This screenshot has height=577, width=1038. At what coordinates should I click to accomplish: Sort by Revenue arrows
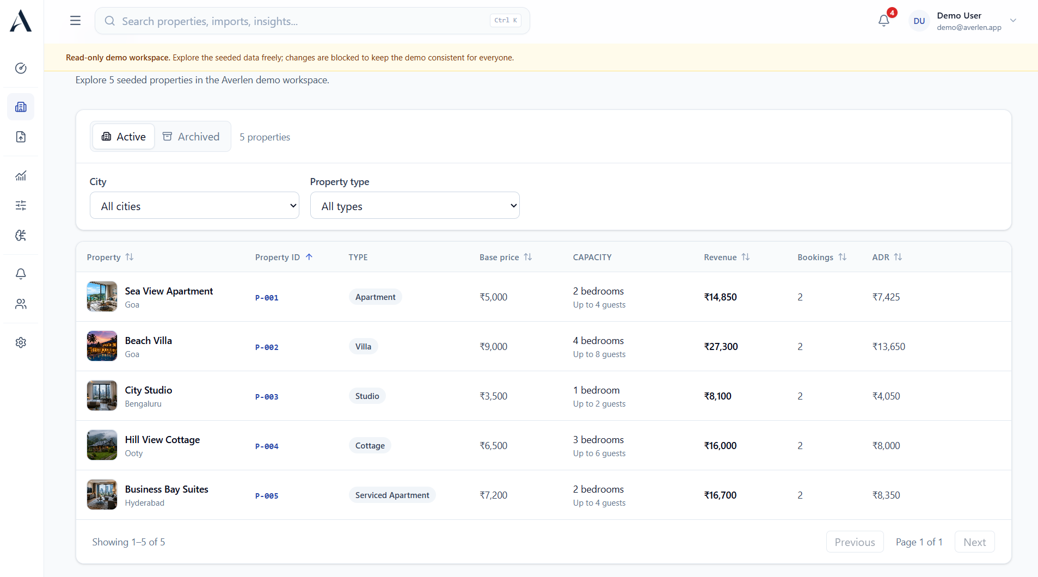(x=746, y=257)
